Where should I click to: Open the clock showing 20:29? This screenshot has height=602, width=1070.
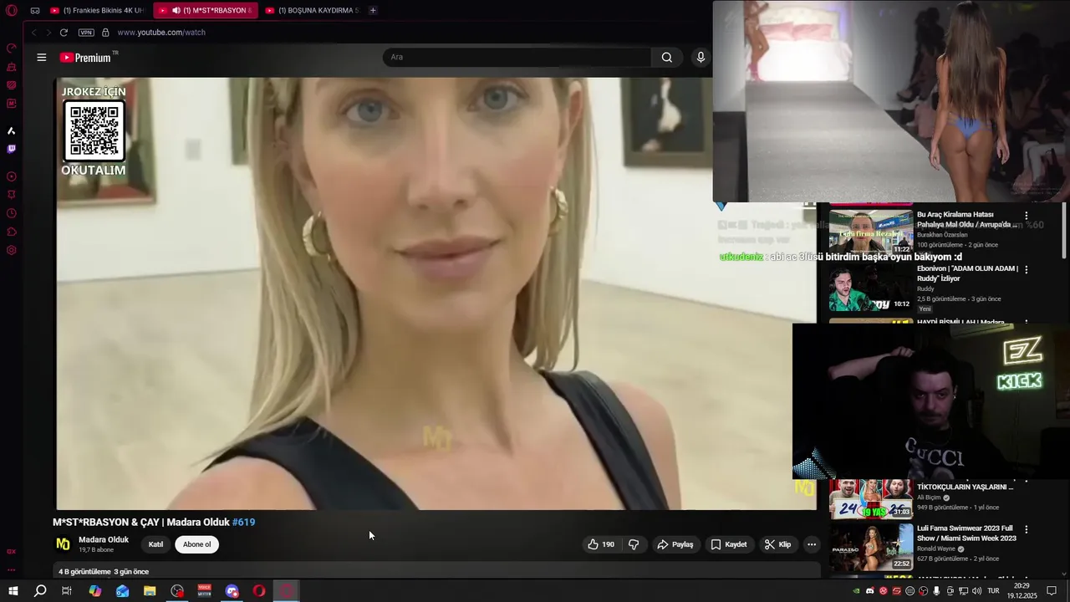[x=1022, y=591]
